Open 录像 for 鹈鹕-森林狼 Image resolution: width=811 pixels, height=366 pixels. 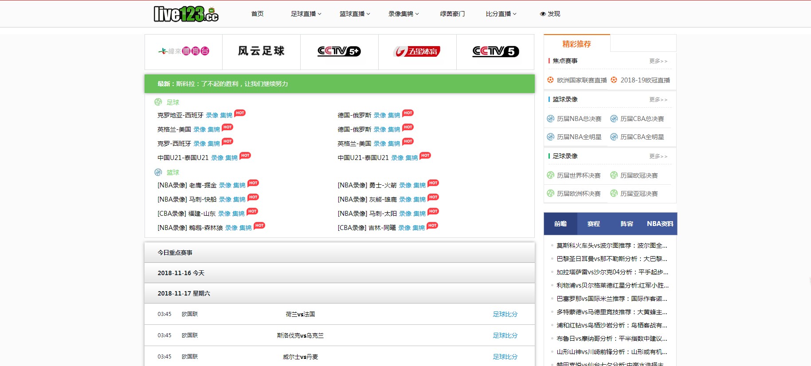231,228
